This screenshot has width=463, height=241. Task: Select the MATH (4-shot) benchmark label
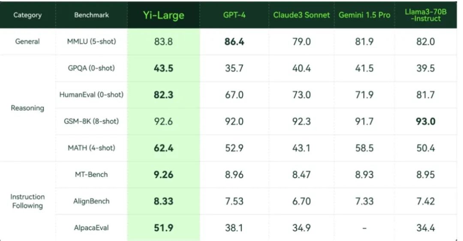(x=92, y=148)
